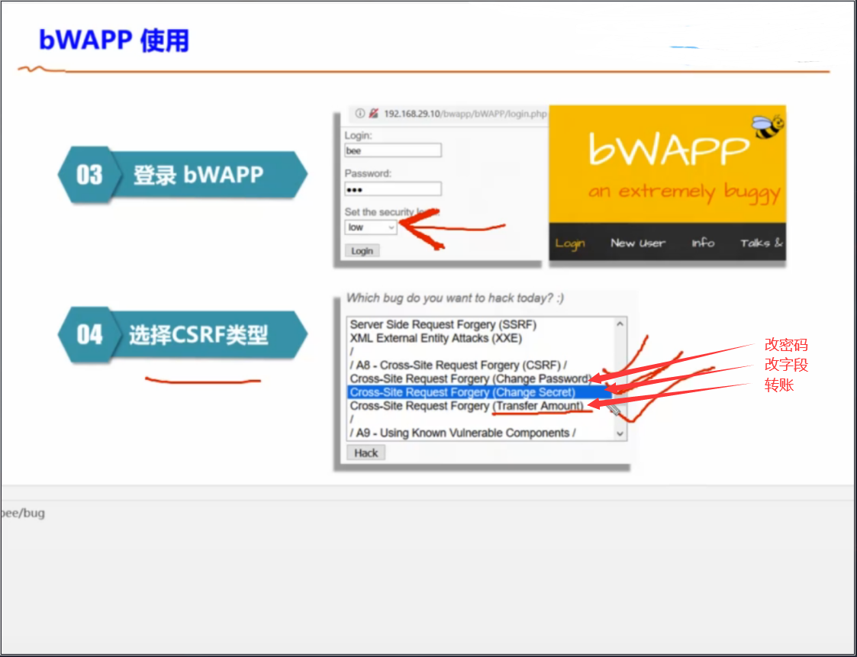Click the URL 192.168.29.10/bwapp/bWAPP/login.php
This screenshot has height=657, width=857.
click(465, 114)
